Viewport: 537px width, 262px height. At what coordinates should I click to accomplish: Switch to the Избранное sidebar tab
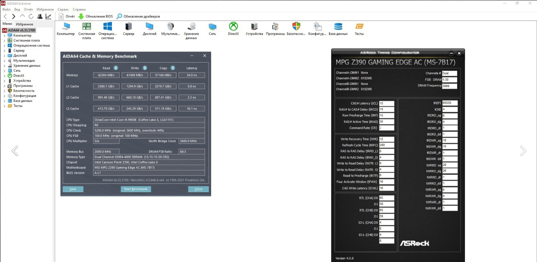point(25,24)
